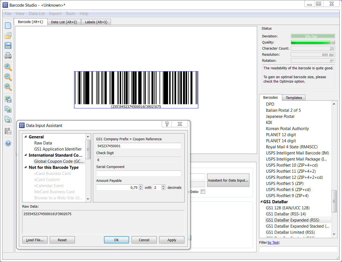
Task: Click the assistant tree scroll-down arrow
Action: (x=88, y=199)
